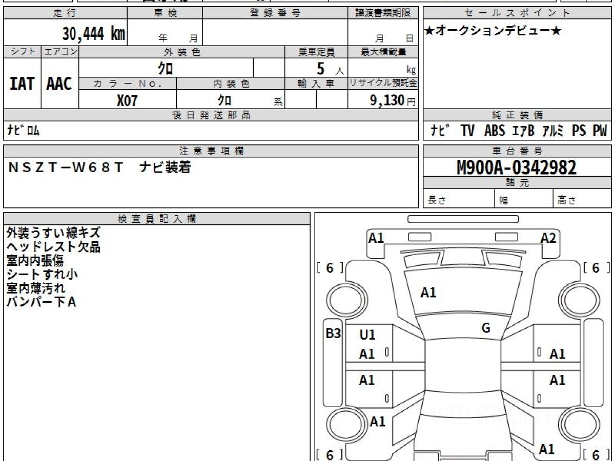Viewport: 615px width, 461px height.
Task: Select the シフト label
Action: coord(22,52)
